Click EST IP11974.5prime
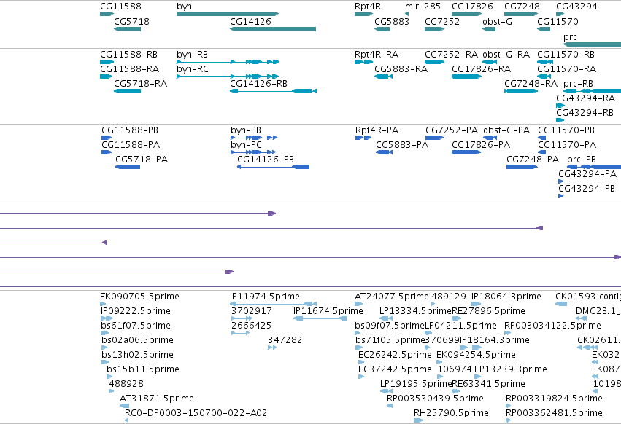621x424 pixels. (x=265, y=297)
